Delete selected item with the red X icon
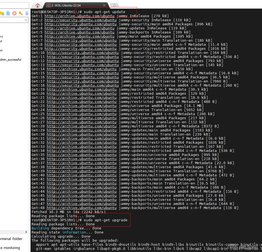262x252 pixels. pyautogui.click(x=14, y=13)
